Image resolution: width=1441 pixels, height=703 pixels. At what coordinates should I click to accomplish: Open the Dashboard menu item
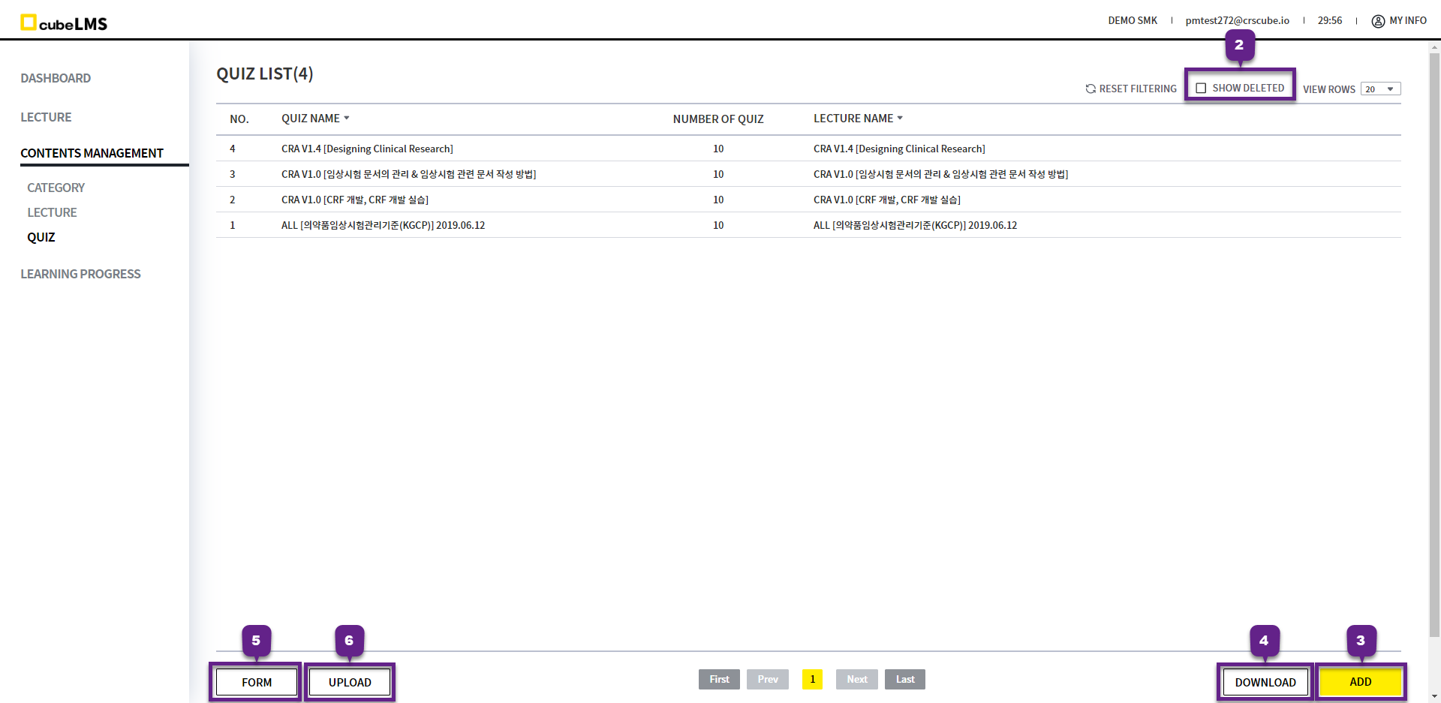pos(56,78)
